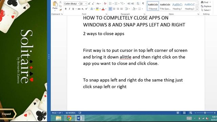
Task: Switch to Read Mode view
Action: (178, 113)
